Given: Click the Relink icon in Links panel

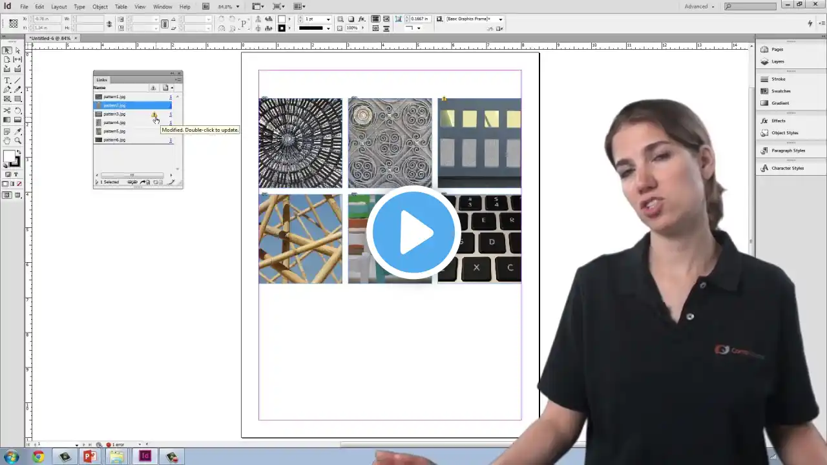Looking at the screenshot, I should tap(132, 182).
